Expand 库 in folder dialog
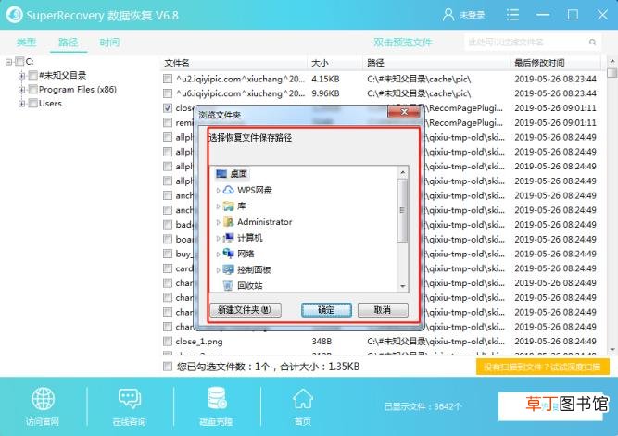This screenshot has height=436, width=618. (218, 206)
